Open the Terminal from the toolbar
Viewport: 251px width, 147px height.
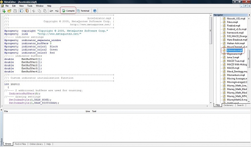[83, 11]
